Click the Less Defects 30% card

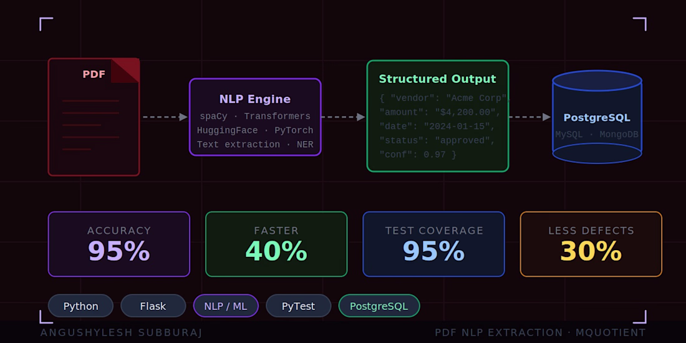(x=591, y=244)
